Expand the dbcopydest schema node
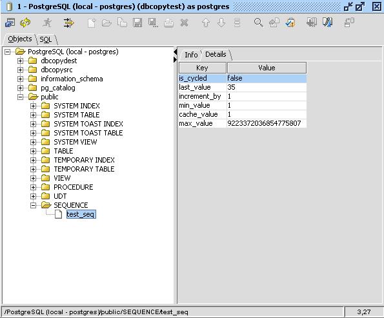The image size is (384, 318). click(20, 61)
